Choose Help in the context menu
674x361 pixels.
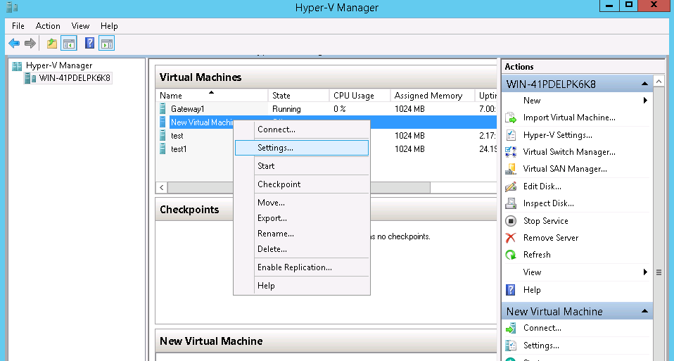[302, 286]
